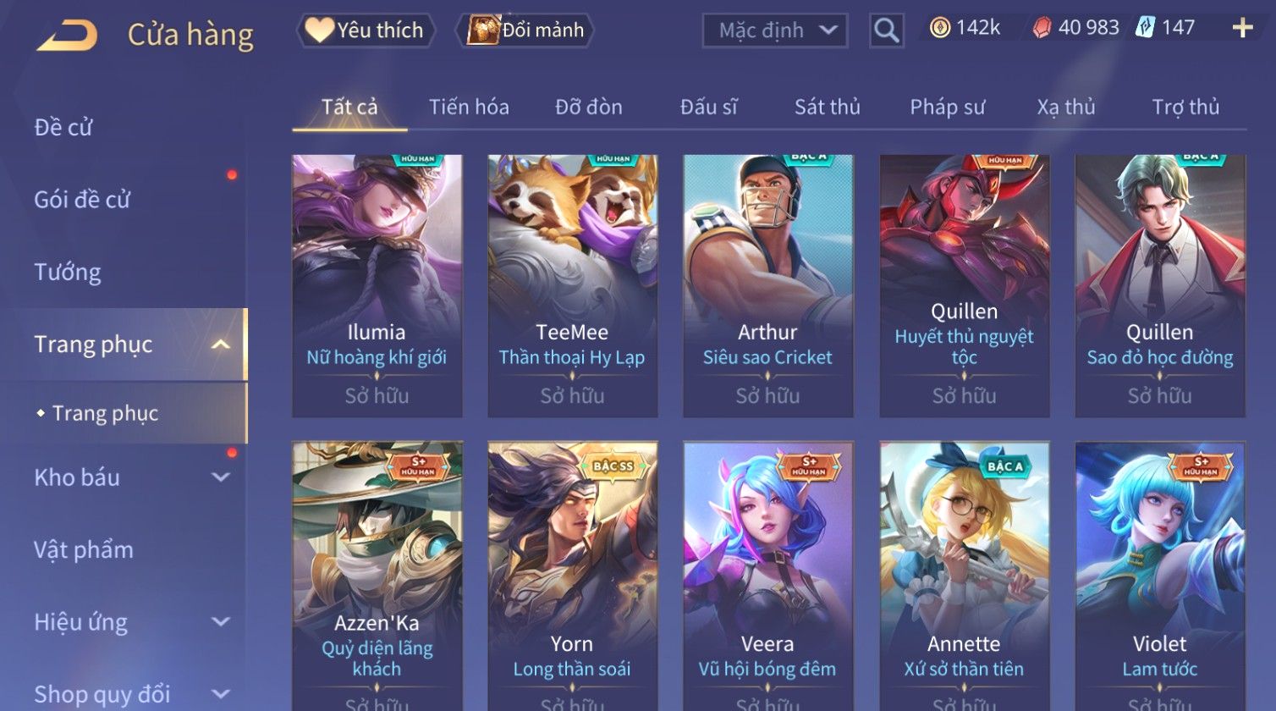The width and height of the screenshot is (1276, 711).
Task: Open the Mặc định sort dropdown
Action: (774, 30)
